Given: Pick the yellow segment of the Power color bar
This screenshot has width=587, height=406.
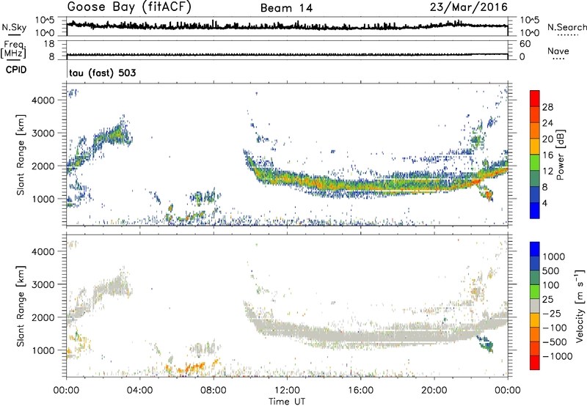Looking at the screenshot, I should pos(535,147).
